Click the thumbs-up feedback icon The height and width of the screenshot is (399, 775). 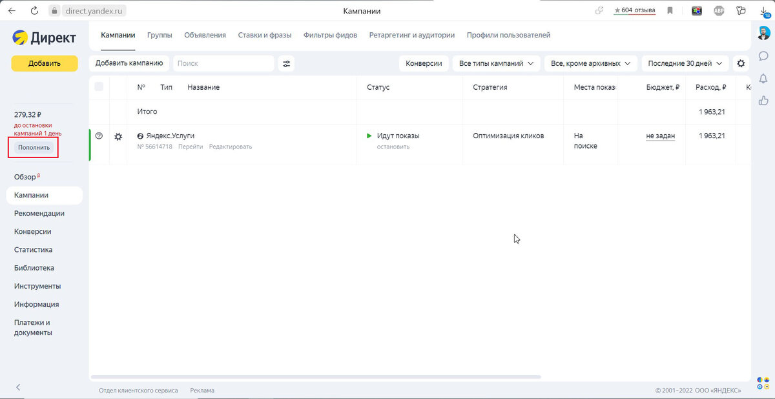click(763, 100)
